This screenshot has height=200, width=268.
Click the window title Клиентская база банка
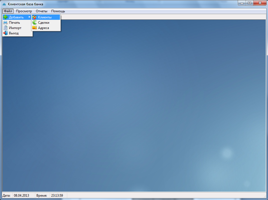[25, 4]
